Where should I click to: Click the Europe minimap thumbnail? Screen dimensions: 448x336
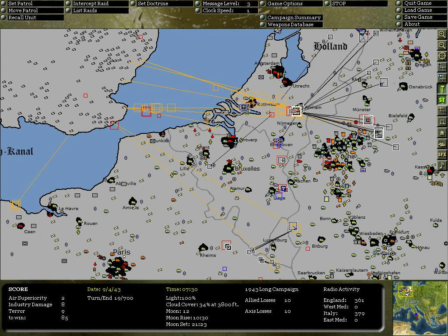[420, 308]
